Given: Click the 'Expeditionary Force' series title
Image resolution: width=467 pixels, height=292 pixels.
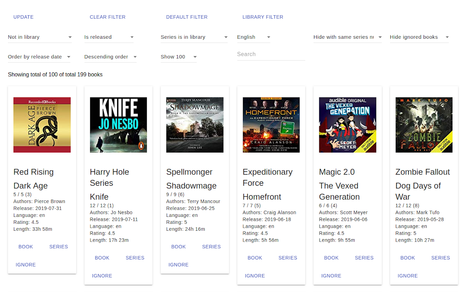Looking at the screenshot, I should pyautogui.click(x=267, y=177).
